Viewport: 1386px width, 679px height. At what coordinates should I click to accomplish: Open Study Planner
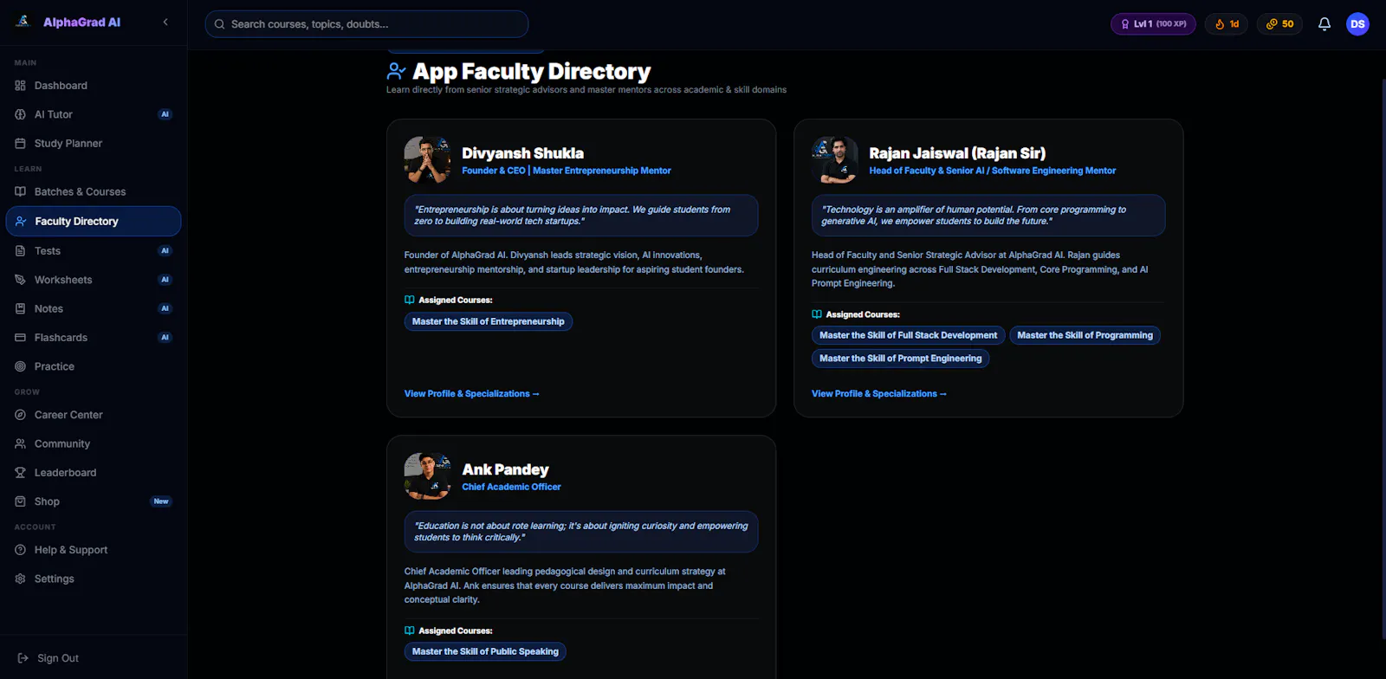click(x=94, y=143)
